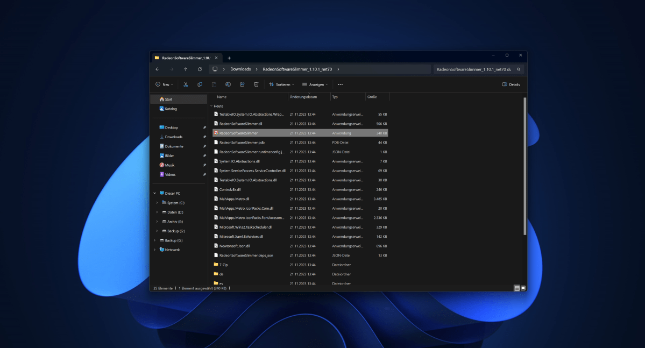This screenshot has height=348, width=645.
Task: Open Dokumente in the sidebar
Action: pyautogui.click(x=174, y=146)
